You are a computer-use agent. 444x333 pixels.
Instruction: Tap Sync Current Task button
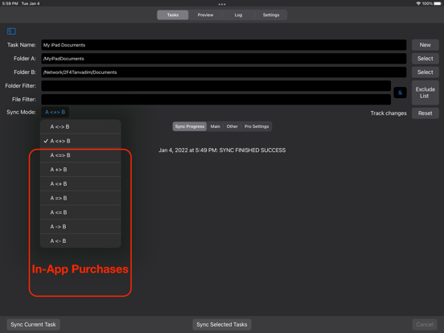33,324
